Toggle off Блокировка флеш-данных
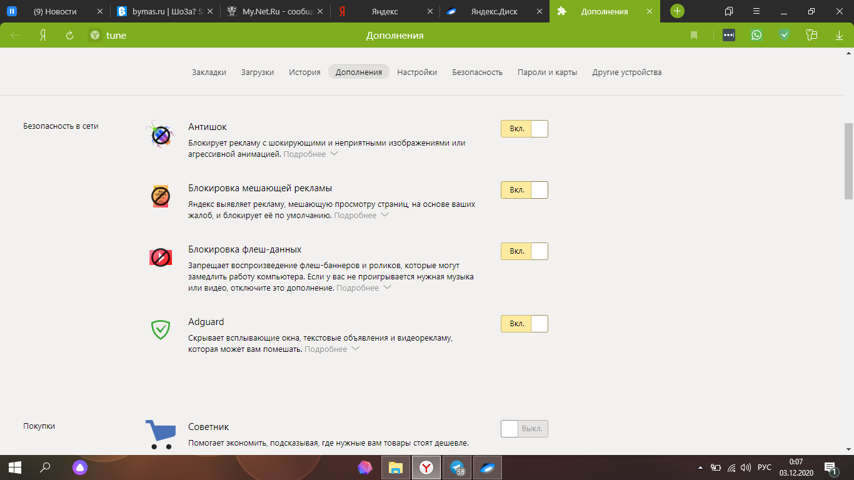 (x=524, y=251)
